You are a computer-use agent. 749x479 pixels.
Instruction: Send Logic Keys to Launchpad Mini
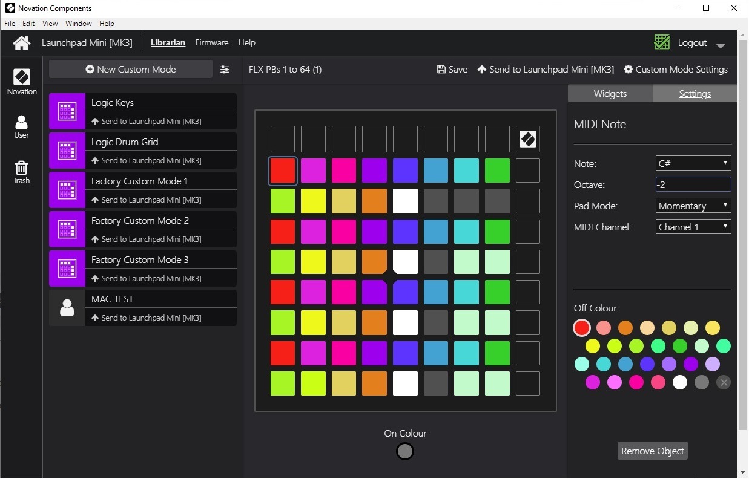[x=146, y=121]
